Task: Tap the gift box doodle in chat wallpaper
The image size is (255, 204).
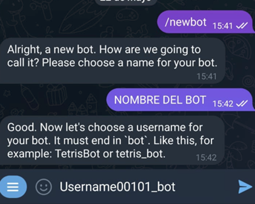Action: pyautogui.click(x=56, y=94)
